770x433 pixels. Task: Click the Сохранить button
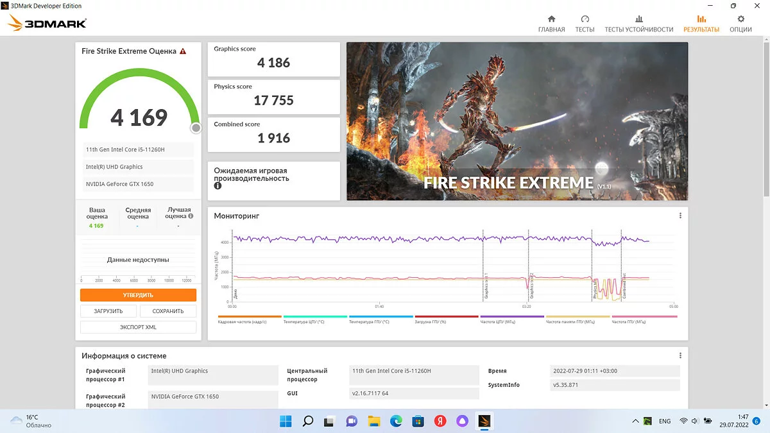[168, 311]
